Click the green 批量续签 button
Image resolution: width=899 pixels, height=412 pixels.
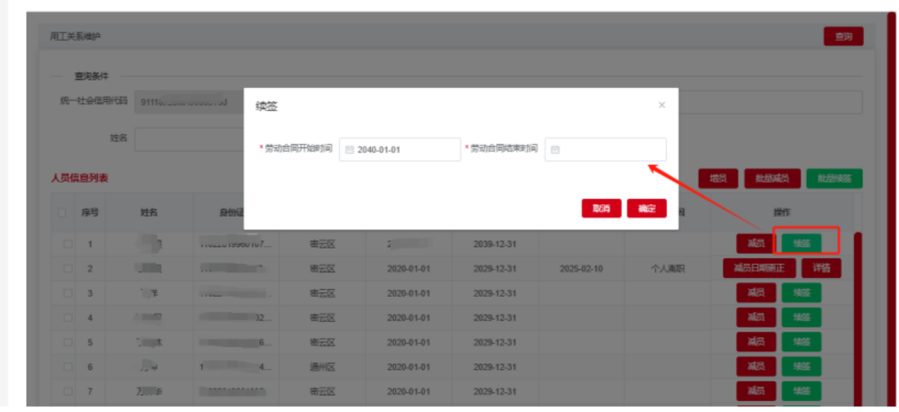click(834, 179)
